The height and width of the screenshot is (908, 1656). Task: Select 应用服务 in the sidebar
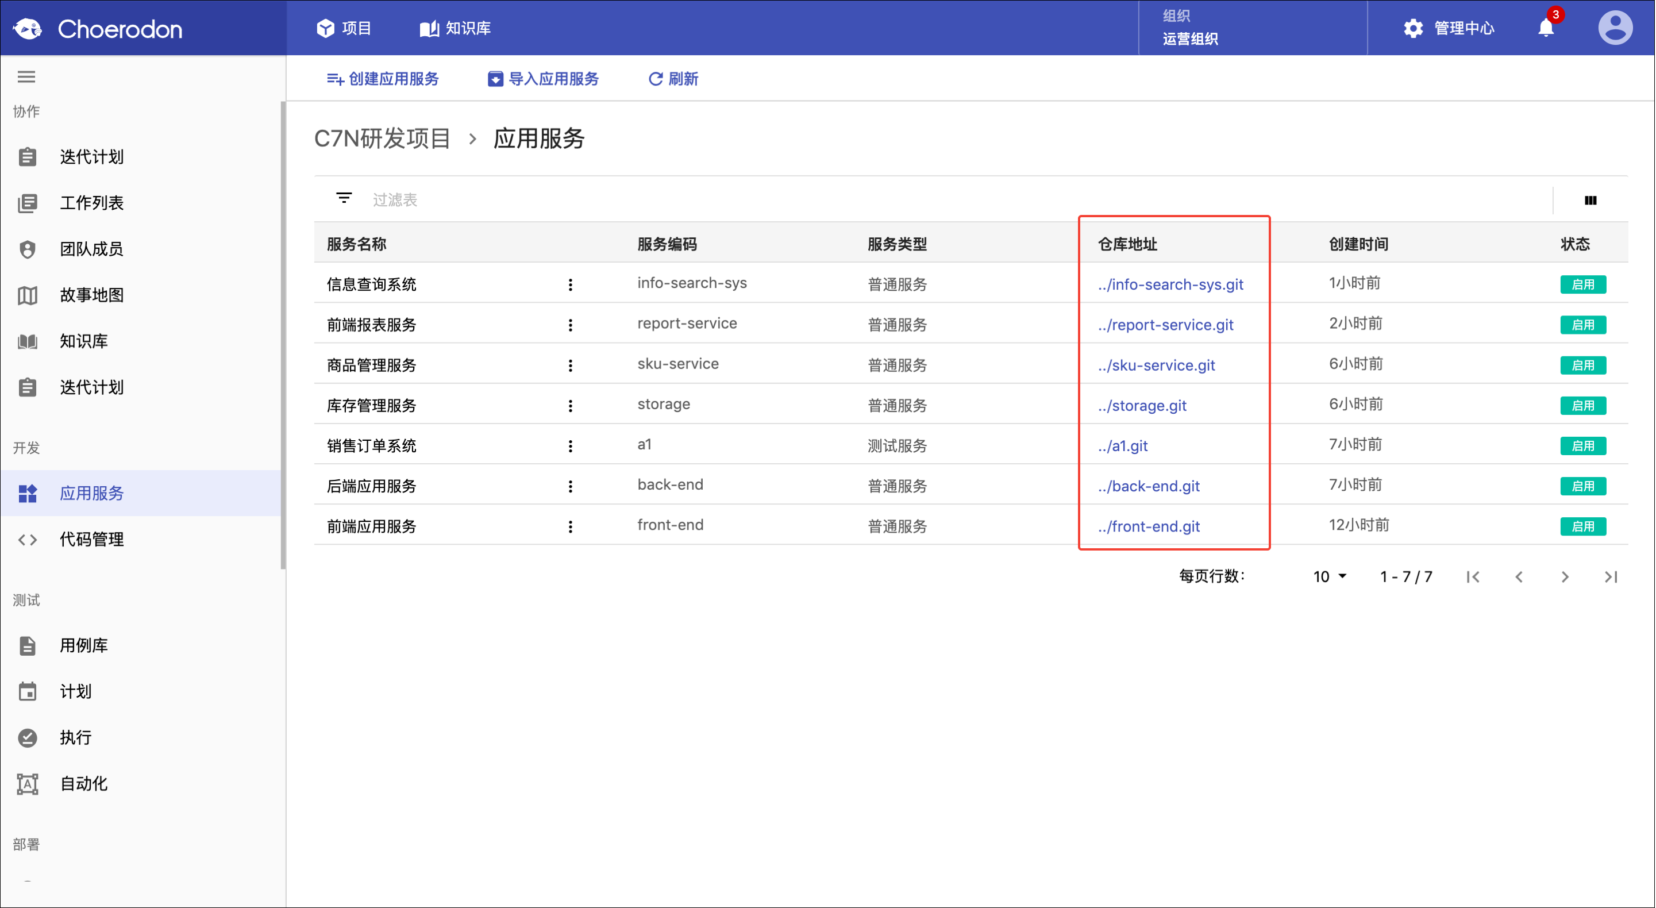(x=140, y=493)
